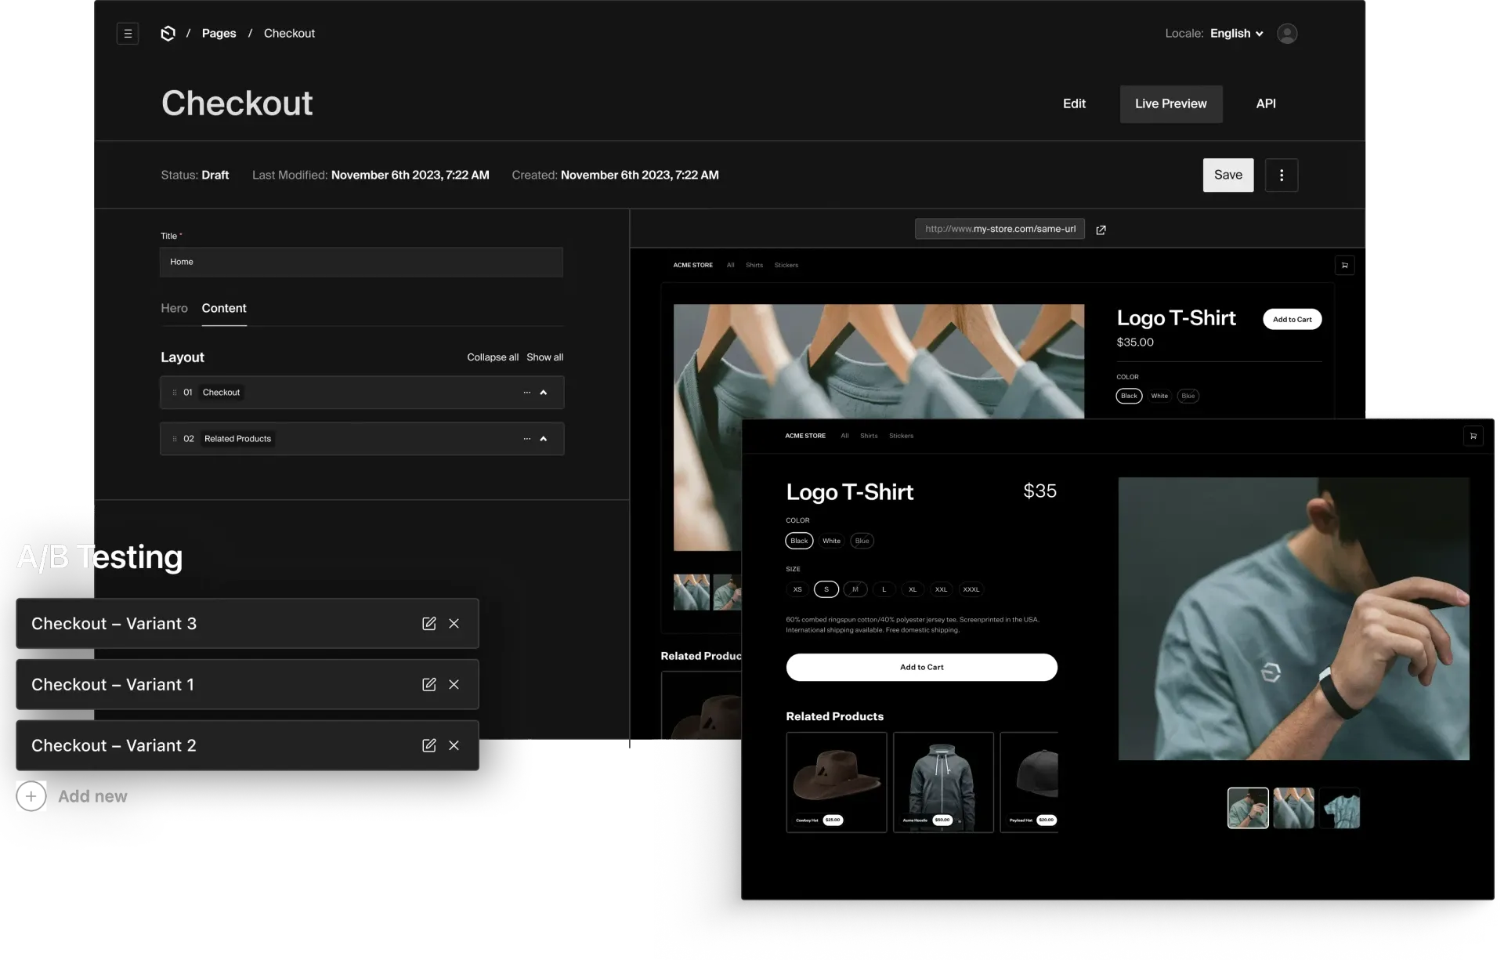Open the hamburger sidebar menu

(x=128, y=34)
